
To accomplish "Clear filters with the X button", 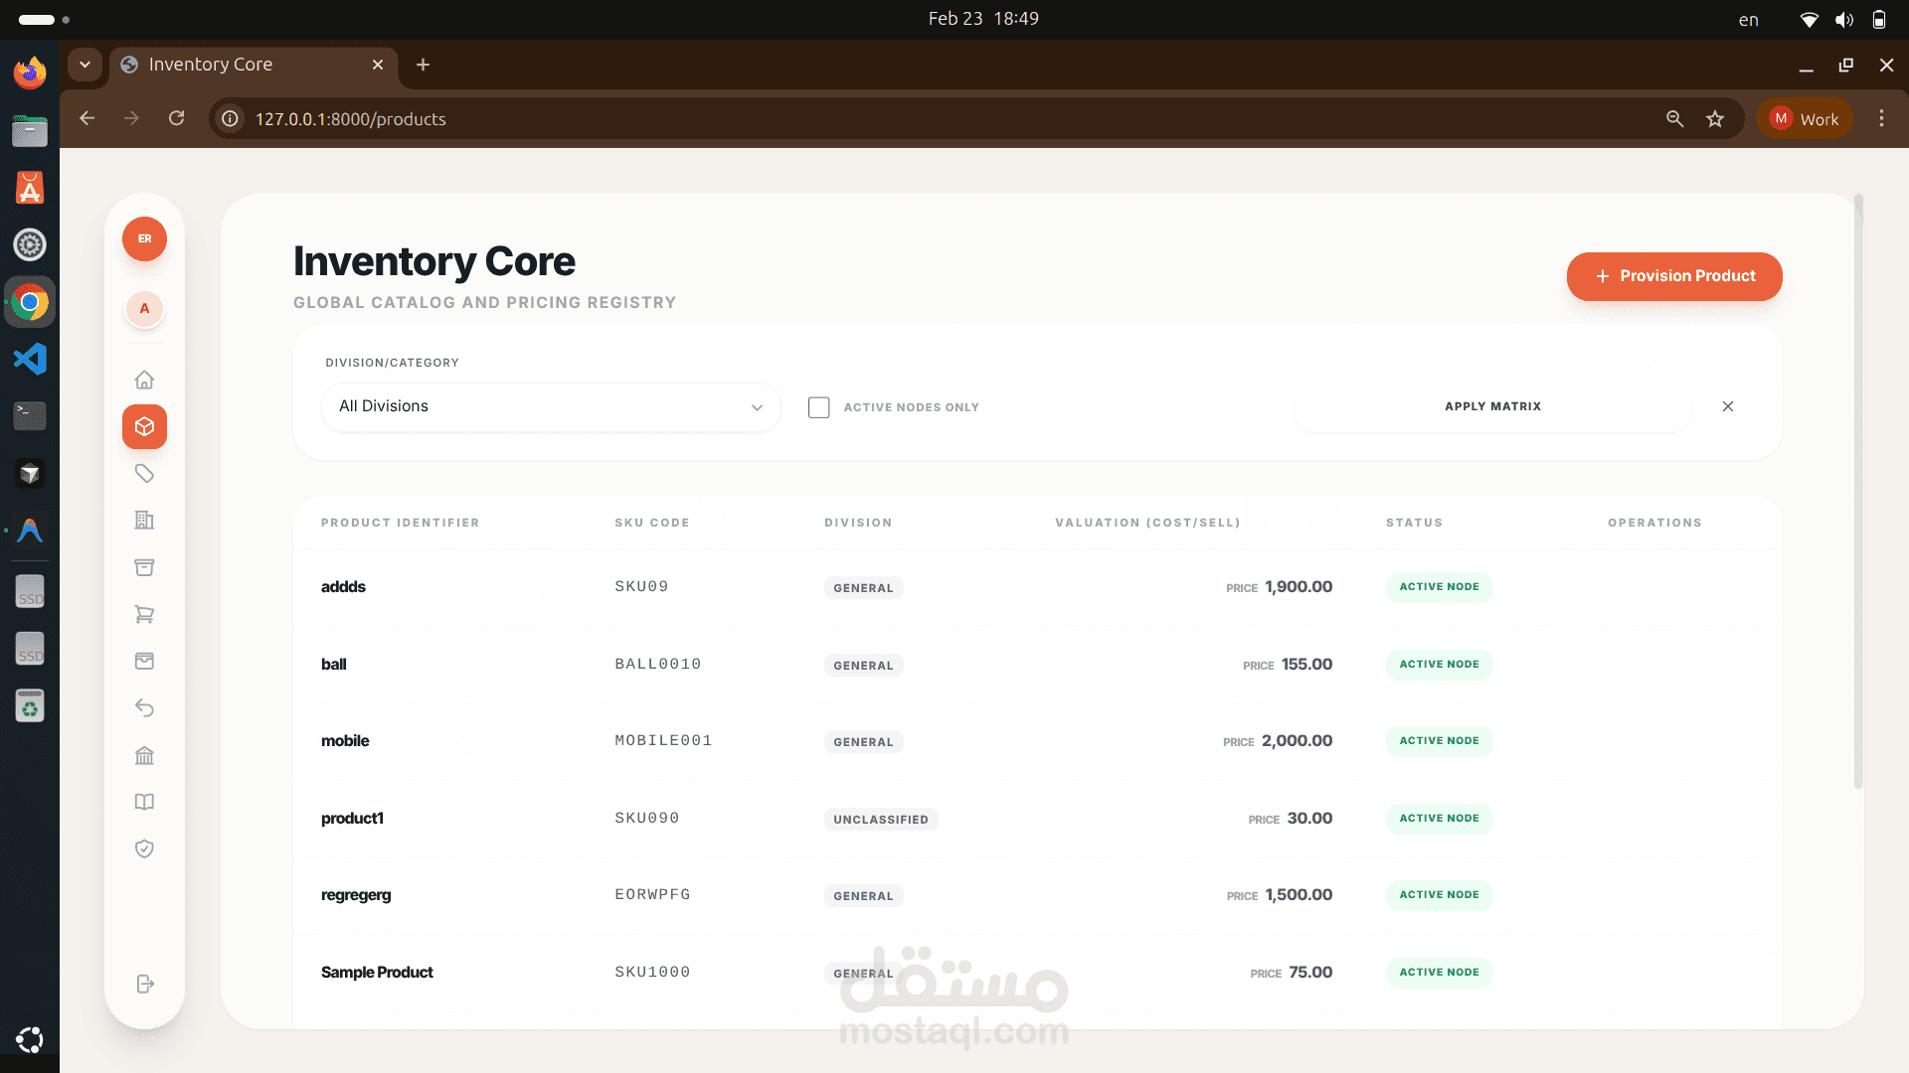I will tap(1727, 406).
